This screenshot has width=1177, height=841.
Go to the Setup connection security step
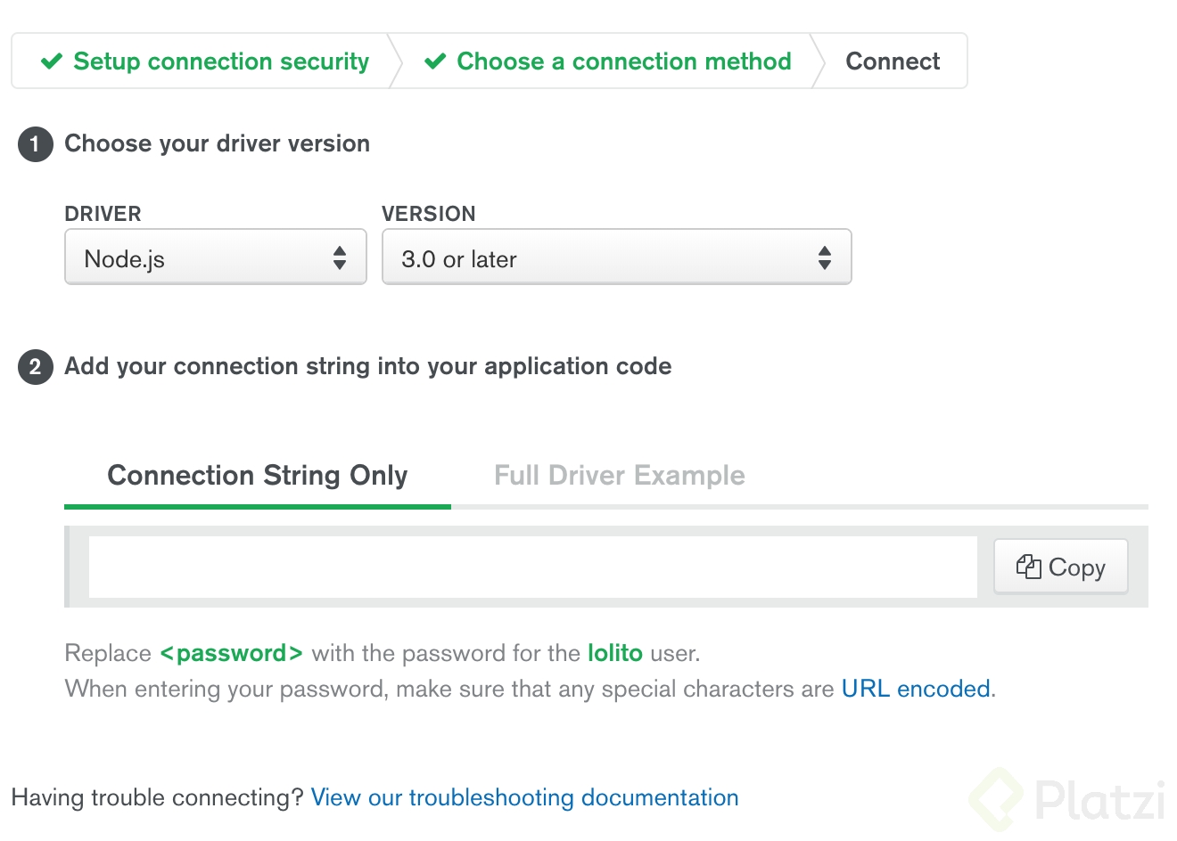coord(220,61)
